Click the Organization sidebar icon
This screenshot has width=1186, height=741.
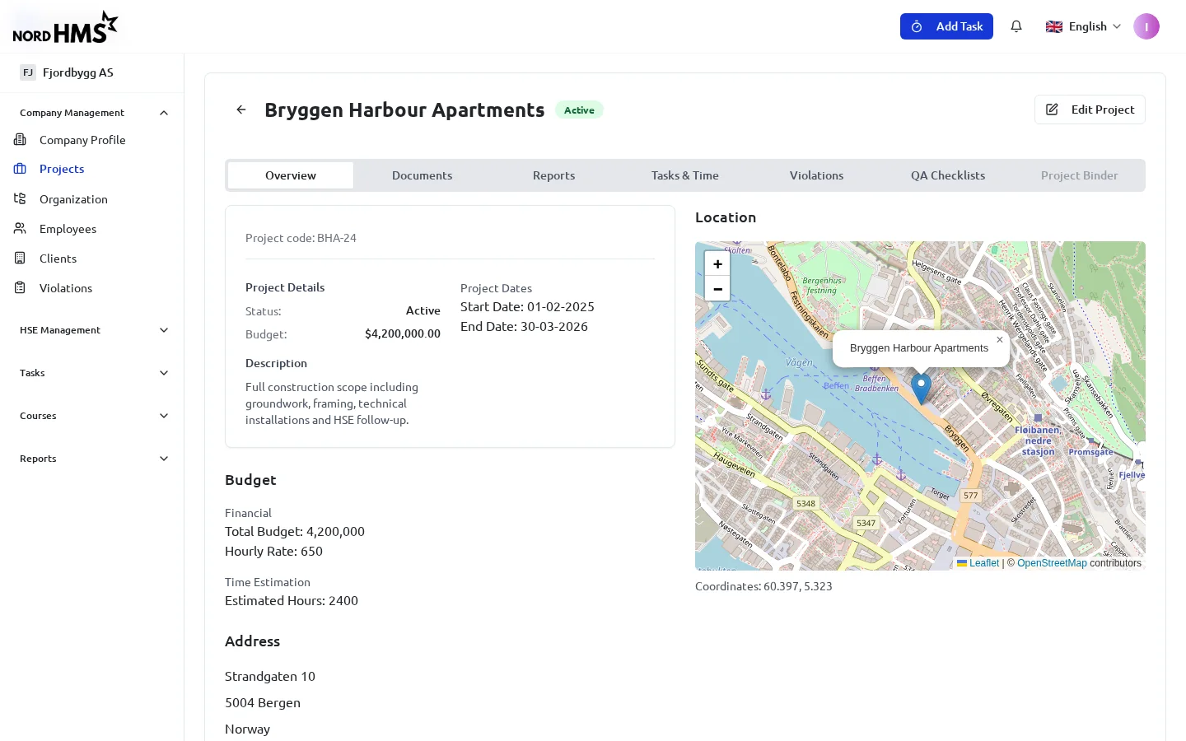[x=20, y=199]
